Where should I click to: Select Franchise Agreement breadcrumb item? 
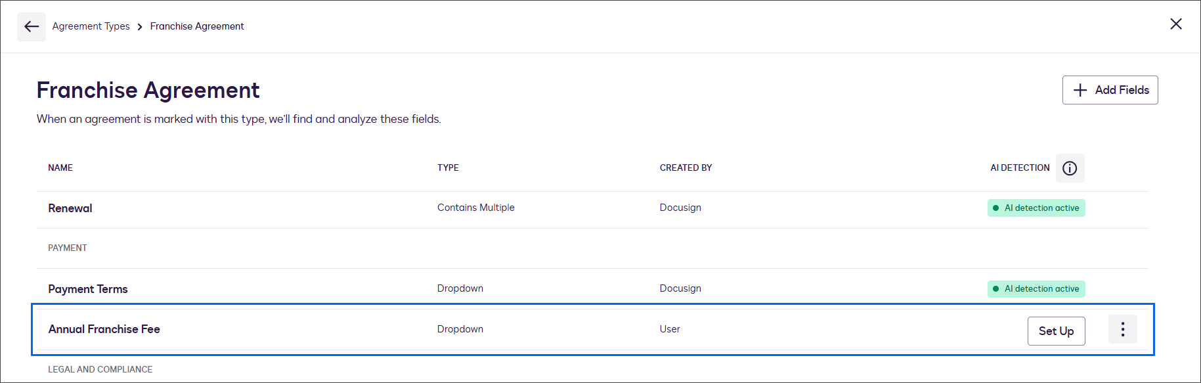point(197,26)
